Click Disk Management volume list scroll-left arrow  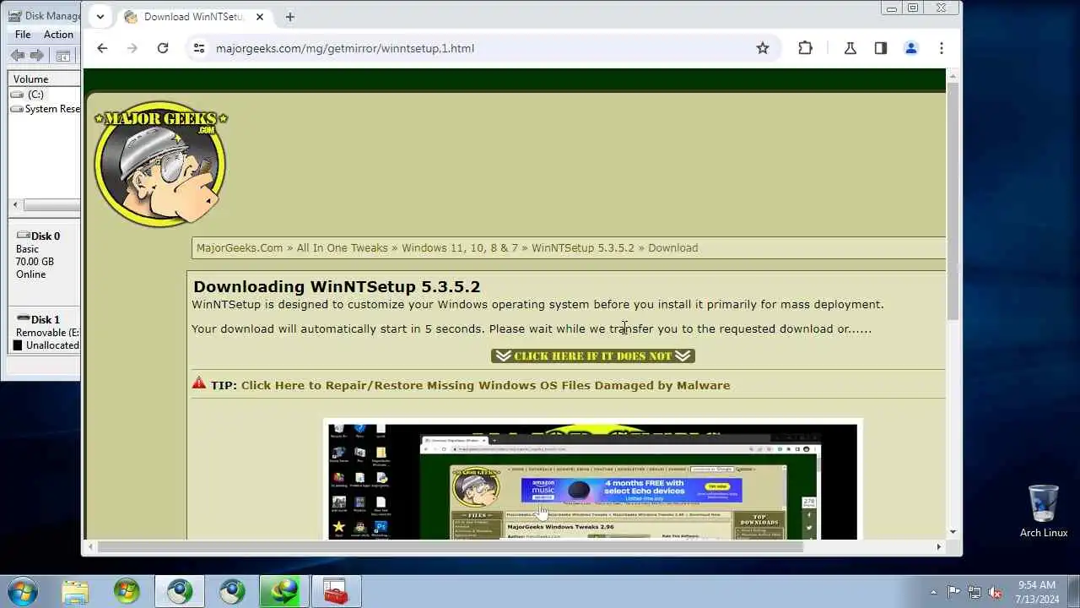click(x=14, y=205)
